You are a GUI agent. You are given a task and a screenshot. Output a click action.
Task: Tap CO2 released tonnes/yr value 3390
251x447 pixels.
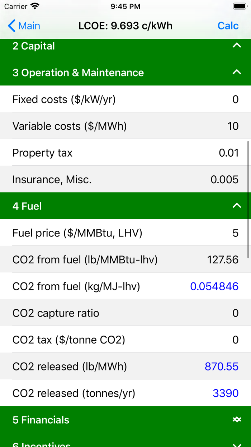226,393
